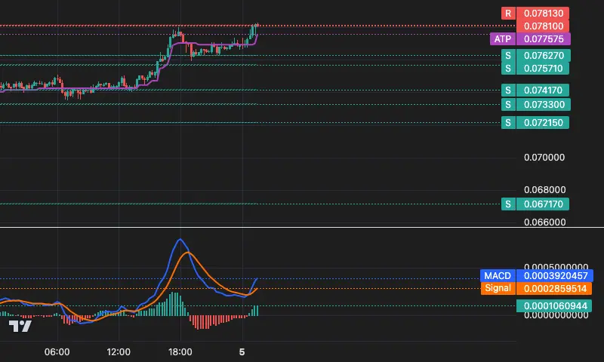Click the white pane separator above MACD
604x362 pixels.
(302, 228)
